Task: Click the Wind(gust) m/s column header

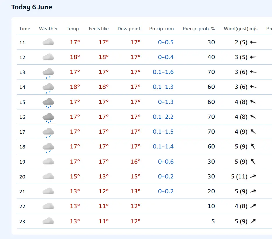Action: pos(241,29)
